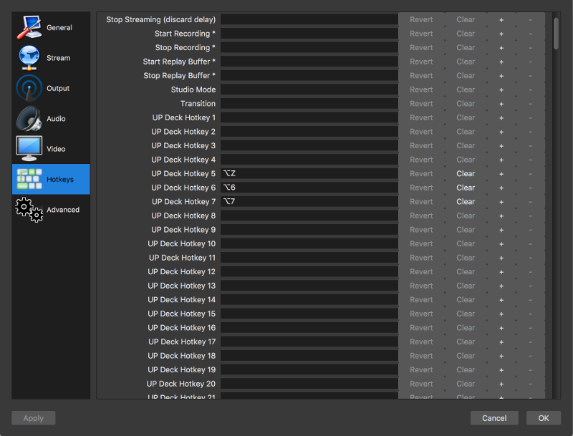Screen dimensions: 573x436
Task: Revert the UP Deck Hotkey 6 binding
Action: point(421,188)
